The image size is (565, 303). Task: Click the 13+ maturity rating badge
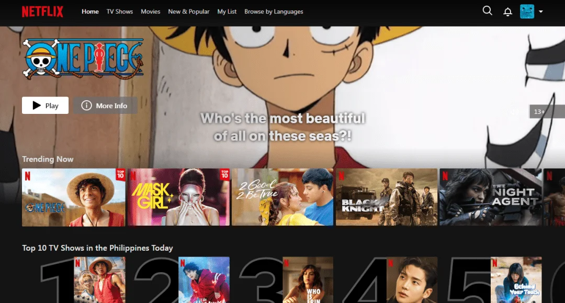click(x=547, y=112)
